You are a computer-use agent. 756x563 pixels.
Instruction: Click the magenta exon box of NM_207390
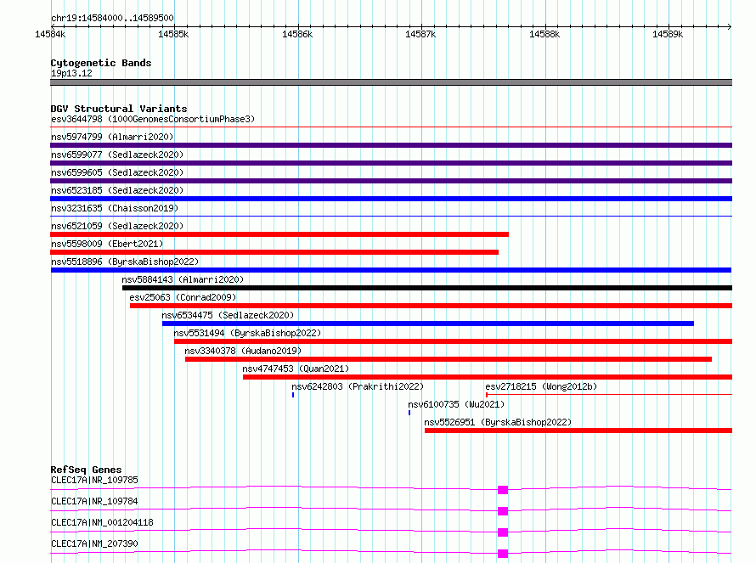[503, 554]
